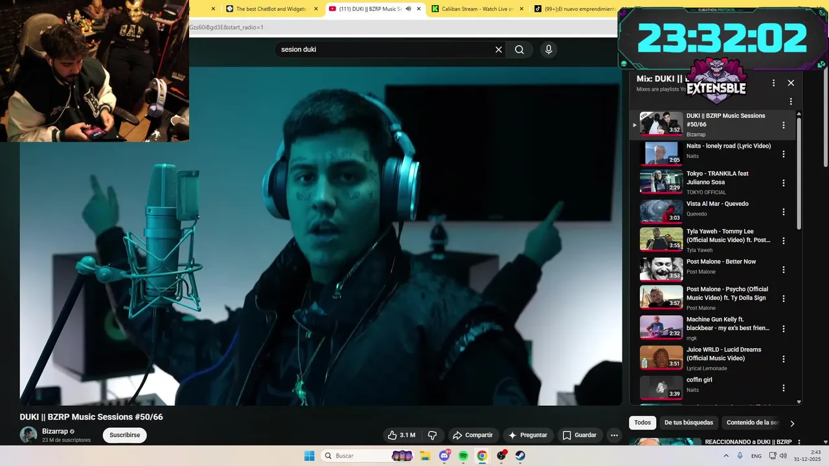
Task: Select the 'De tus búsquedas' filter chip
Action: 688,423
